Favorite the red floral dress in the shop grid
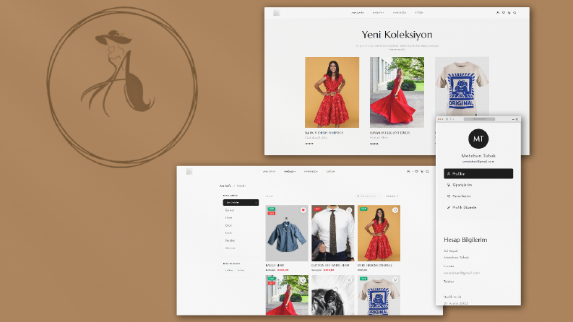The width and height of the screenshot is (573, 322). [x=395, y=210]
